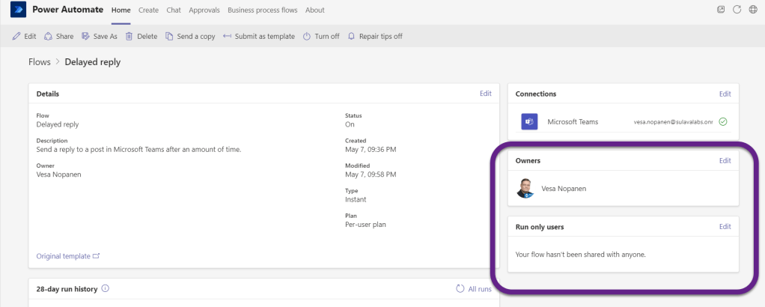Viewport: 765px width, 307px height.
Task: Click the Power Automate logo icon
Action: pos(16,10)
